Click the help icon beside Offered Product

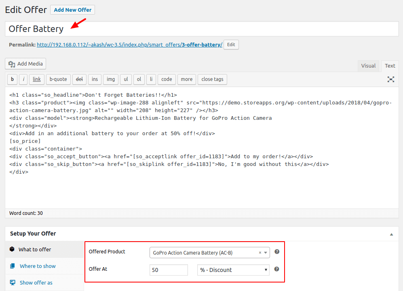point(277,252)
